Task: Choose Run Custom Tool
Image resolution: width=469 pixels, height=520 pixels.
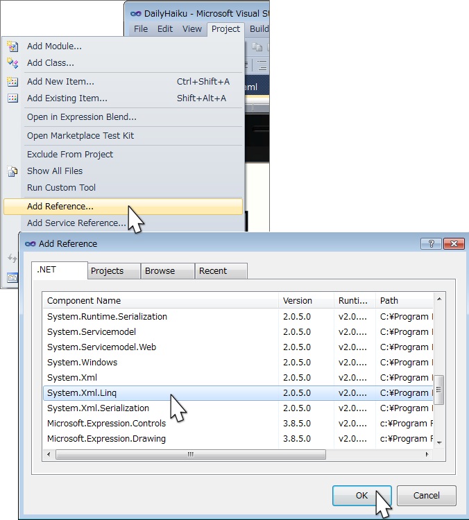Action: click(x=123, y=188)
